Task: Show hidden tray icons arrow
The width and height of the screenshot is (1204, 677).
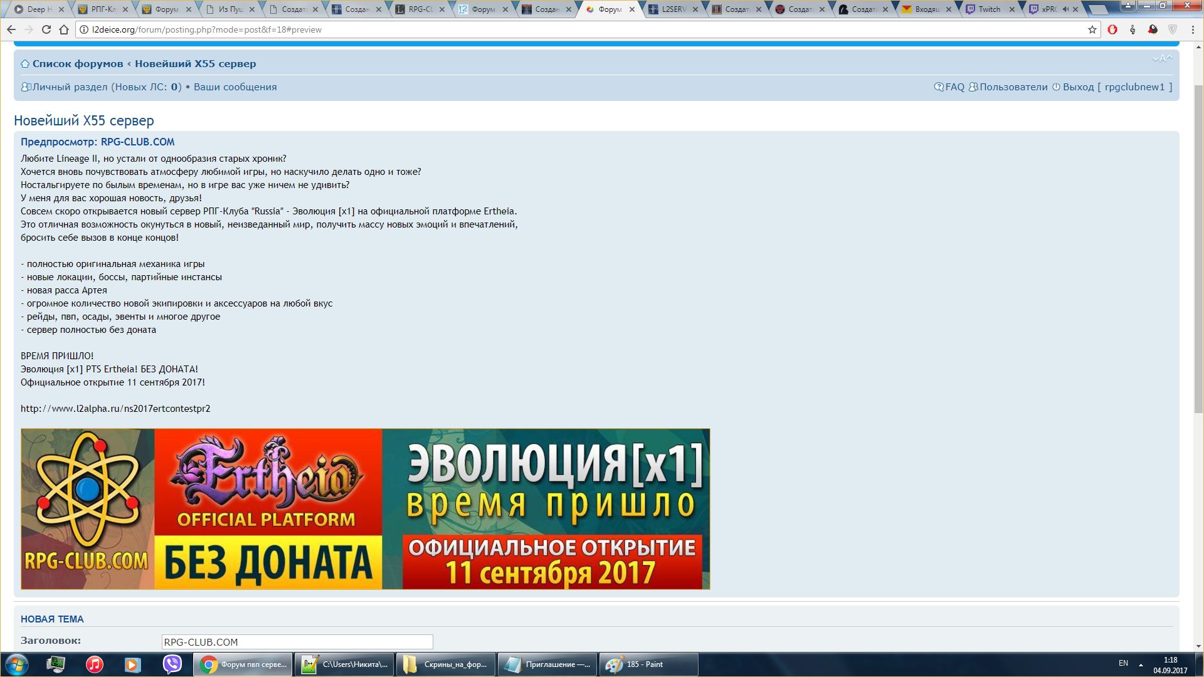Action: 1141,664
